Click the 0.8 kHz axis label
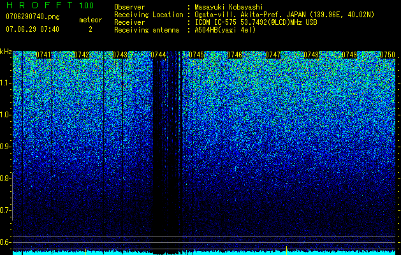 click(6, 178)
